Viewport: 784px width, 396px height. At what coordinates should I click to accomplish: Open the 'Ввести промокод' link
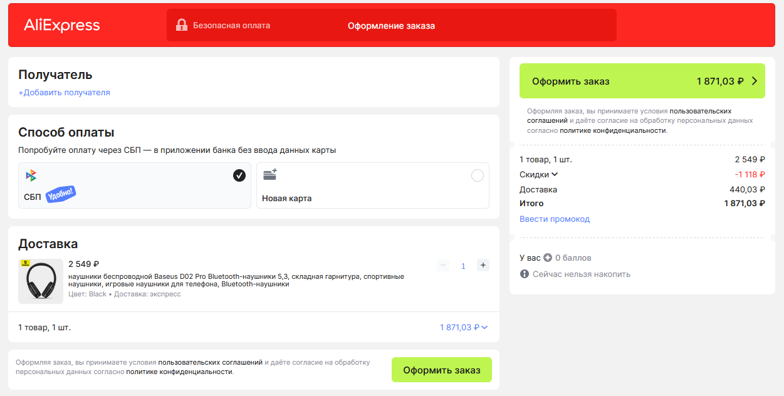(x=554, y=219)
